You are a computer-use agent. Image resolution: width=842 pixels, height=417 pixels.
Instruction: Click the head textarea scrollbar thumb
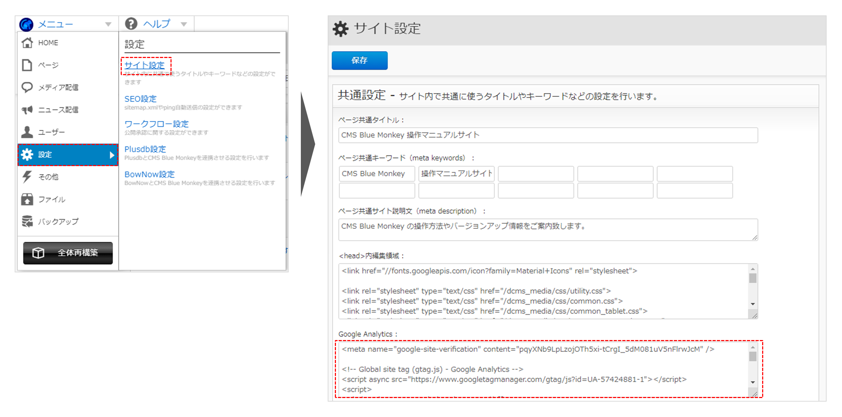pyautogui.click(x=753, y=278)
